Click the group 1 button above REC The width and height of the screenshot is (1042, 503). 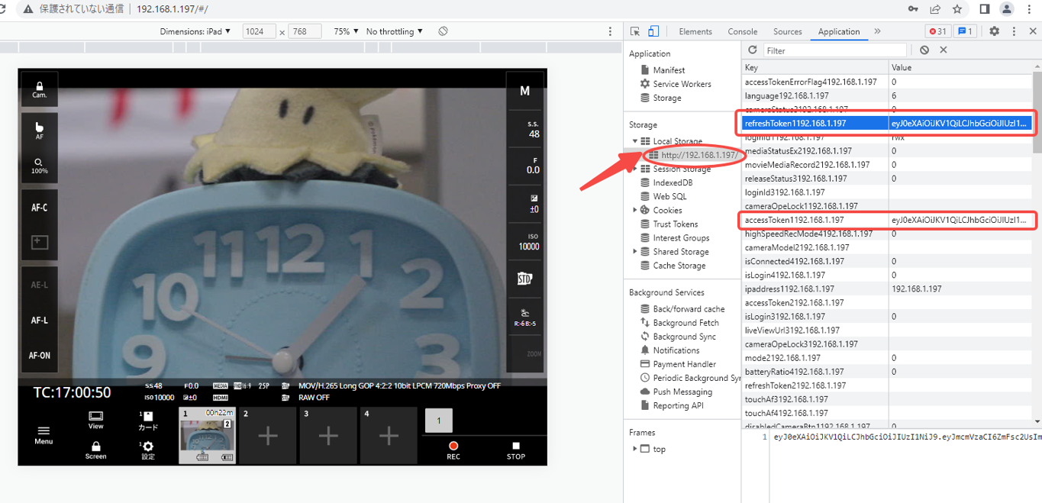[438, 421]
